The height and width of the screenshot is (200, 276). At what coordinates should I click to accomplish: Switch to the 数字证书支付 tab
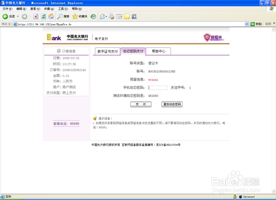pyautogui.click(x=107, y=51)
